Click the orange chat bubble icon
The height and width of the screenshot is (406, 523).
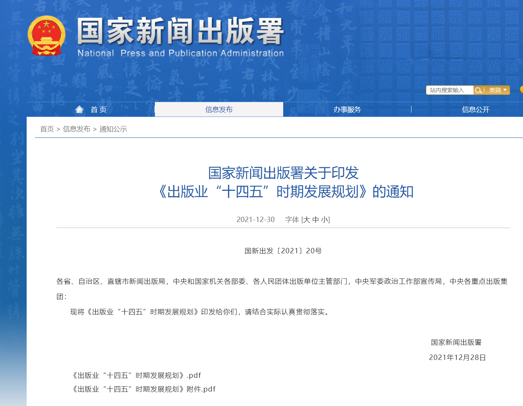point(521,90)
